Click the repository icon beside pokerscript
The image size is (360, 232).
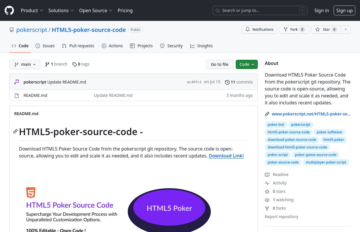12,30
